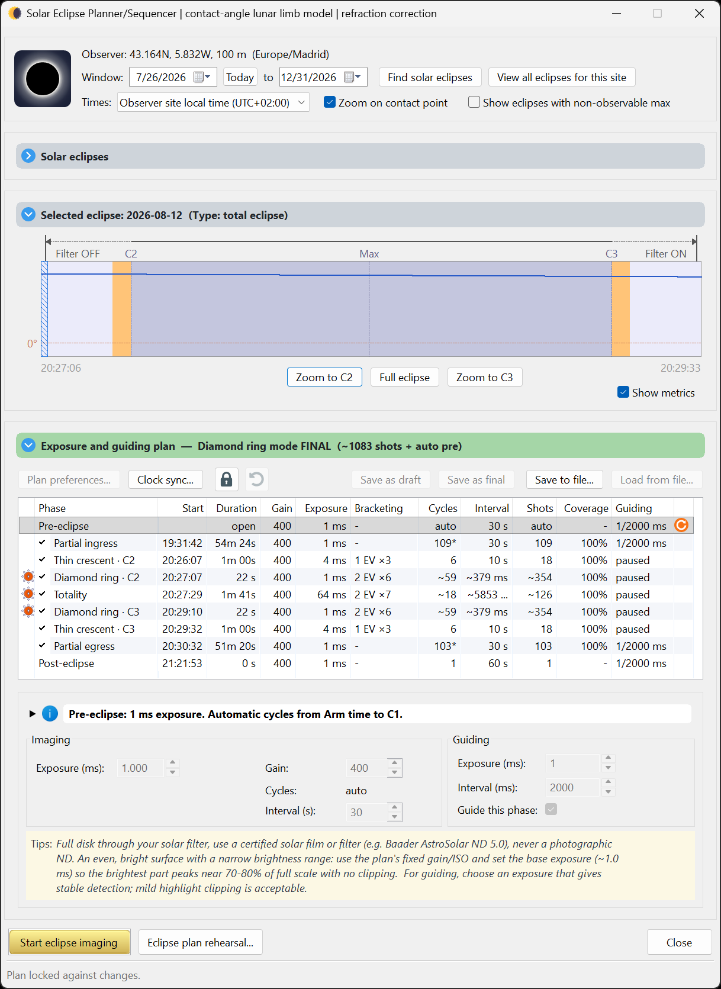Open the end date calendar picker

pos(353,77)
